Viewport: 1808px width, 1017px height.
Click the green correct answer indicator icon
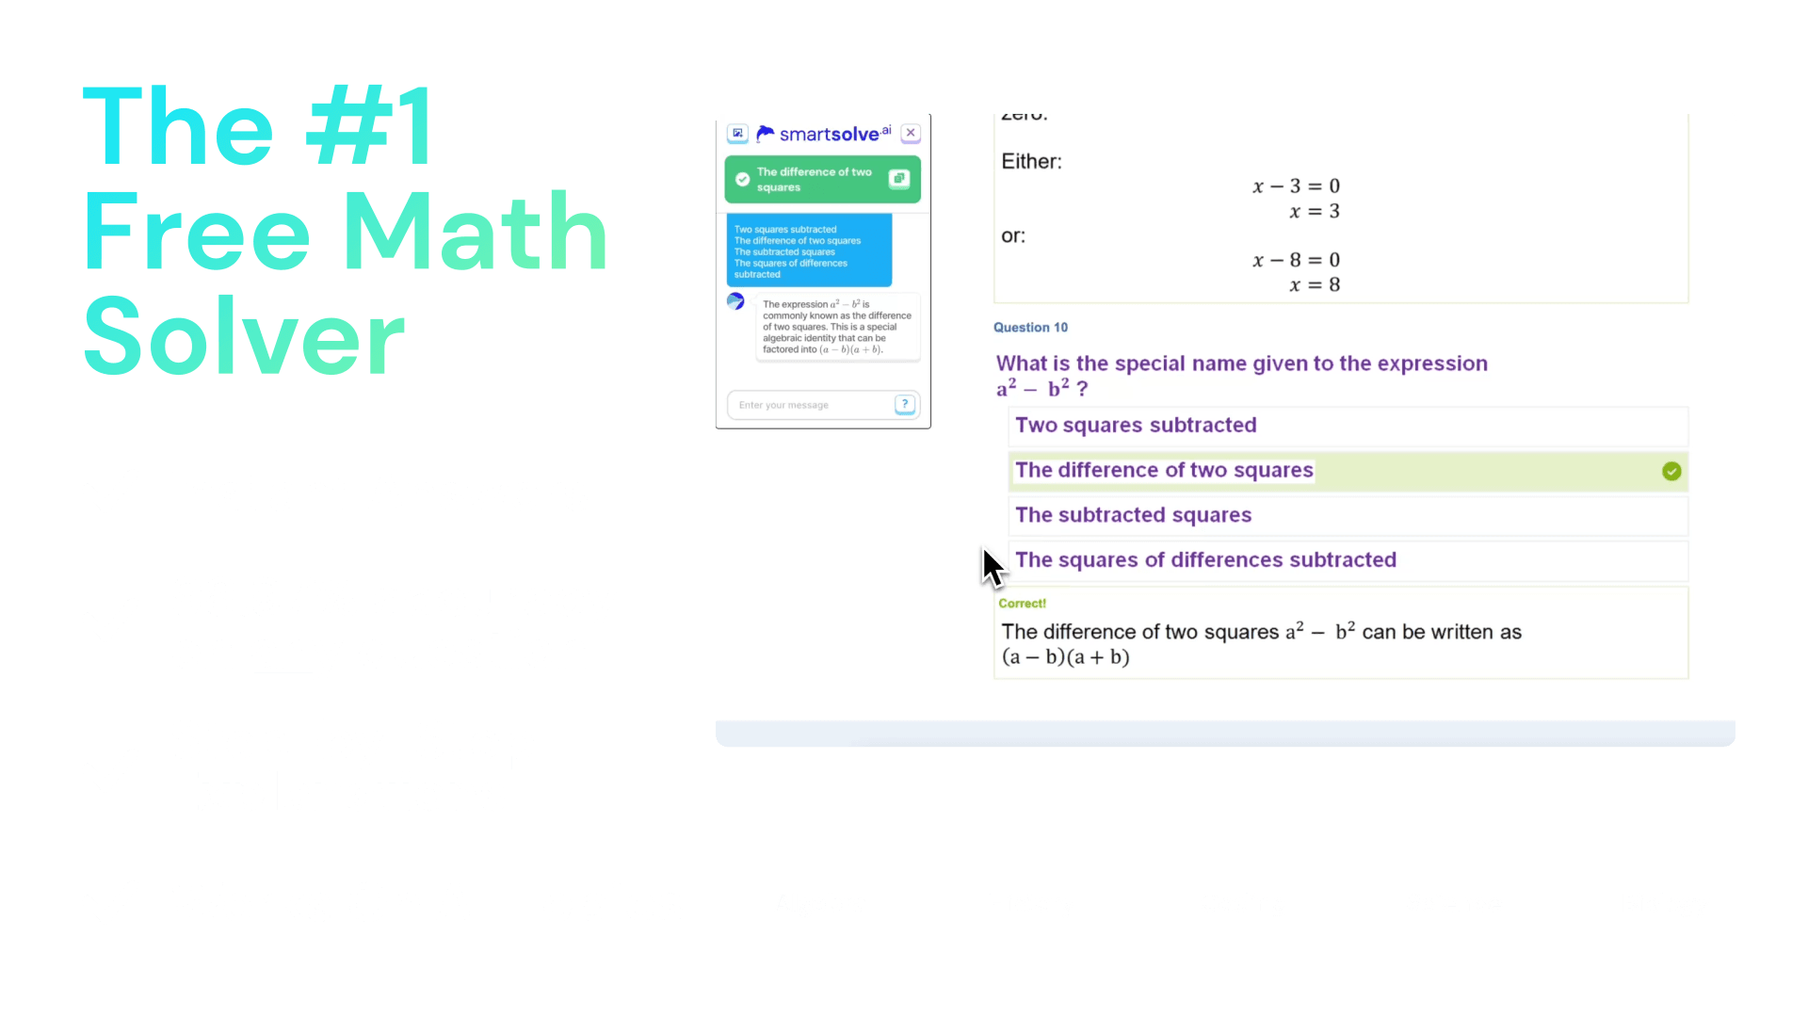(1671, 471)
